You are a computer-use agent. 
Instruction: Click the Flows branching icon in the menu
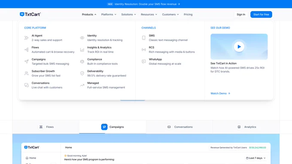click(27, 50)
